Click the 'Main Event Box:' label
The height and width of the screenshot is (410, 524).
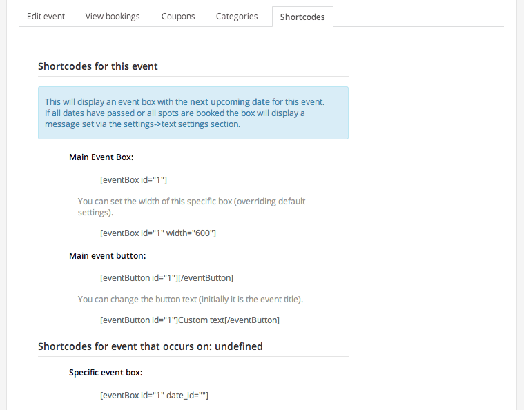[101, 157]
